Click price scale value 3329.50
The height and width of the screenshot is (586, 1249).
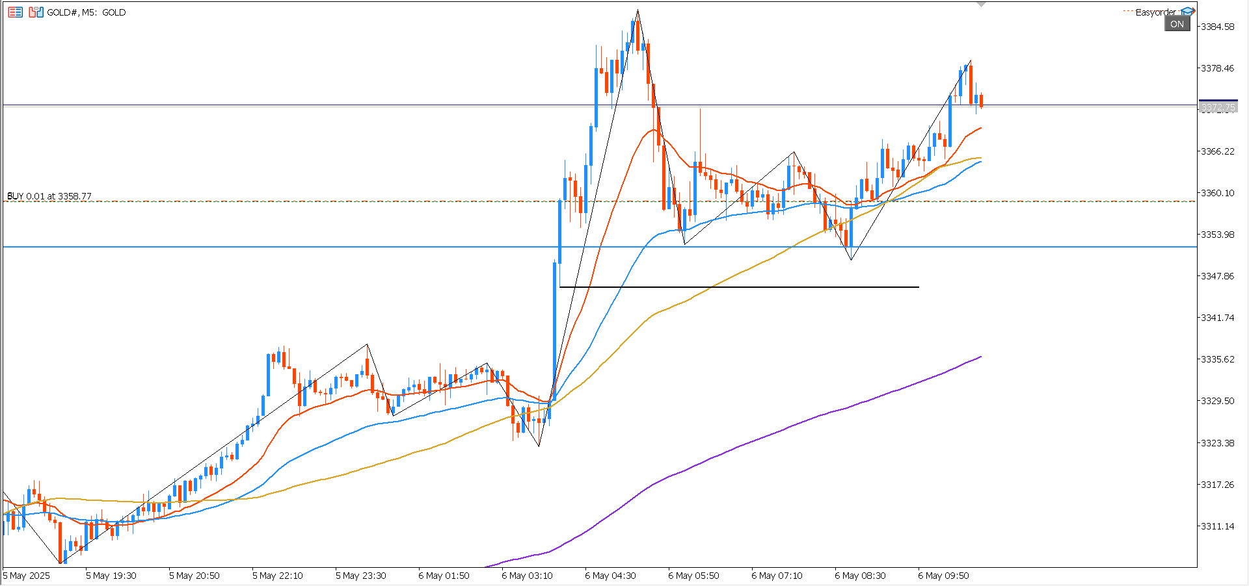click(x=1217, y=401)
